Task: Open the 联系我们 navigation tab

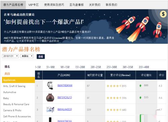Action: [x=111, y=5]
